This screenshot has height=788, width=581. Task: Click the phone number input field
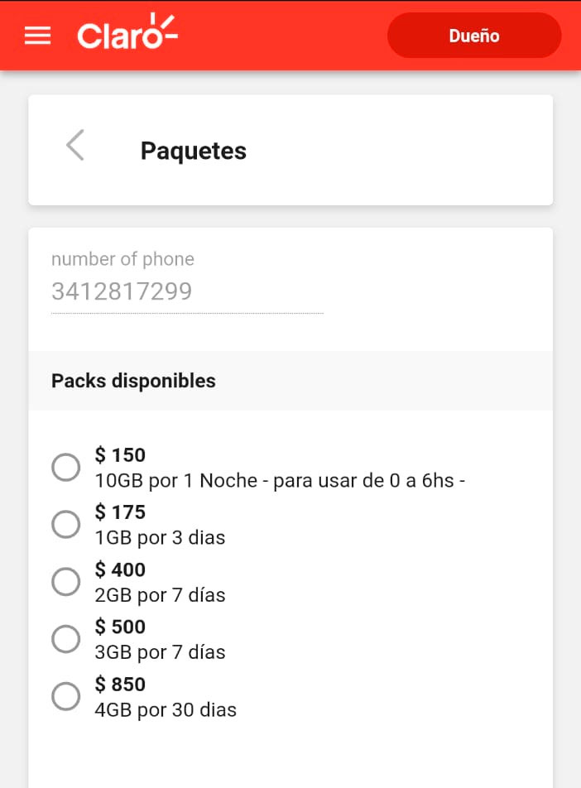coord(187,292)
